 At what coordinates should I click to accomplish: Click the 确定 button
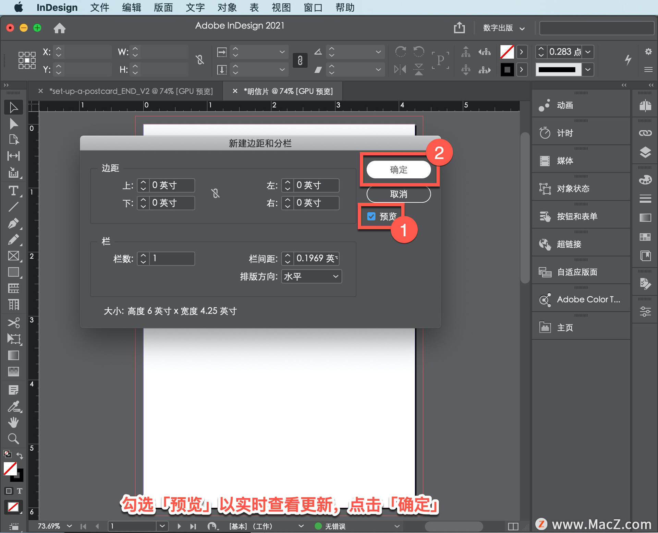point(398,170)
